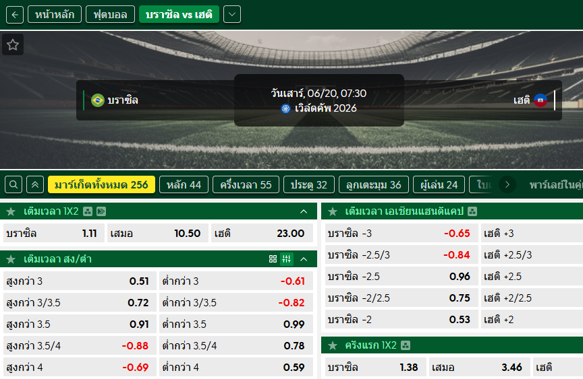Bet first-half เสมอ at 3.46
Screen dimensions: 583x379
click(479, 367)
